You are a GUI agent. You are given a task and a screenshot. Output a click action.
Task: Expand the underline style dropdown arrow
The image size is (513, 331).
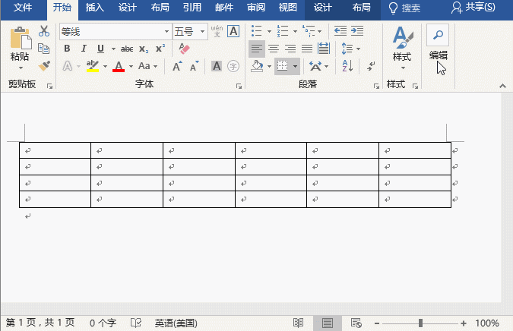113,49
